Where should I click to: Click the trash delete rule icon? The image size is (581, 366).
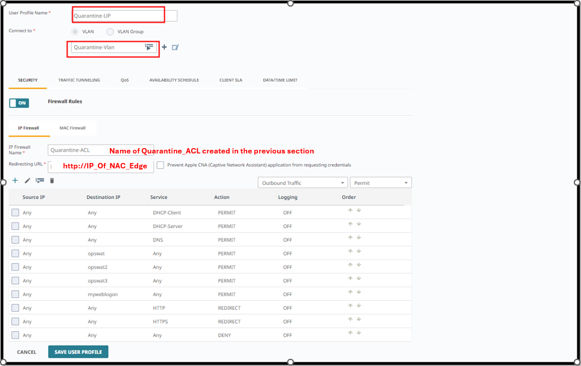click(52, 180)
